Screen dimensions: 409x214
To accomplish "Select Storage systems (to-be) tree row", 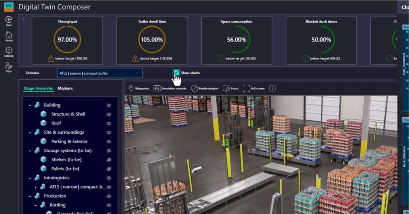I will tap(70, 151).
